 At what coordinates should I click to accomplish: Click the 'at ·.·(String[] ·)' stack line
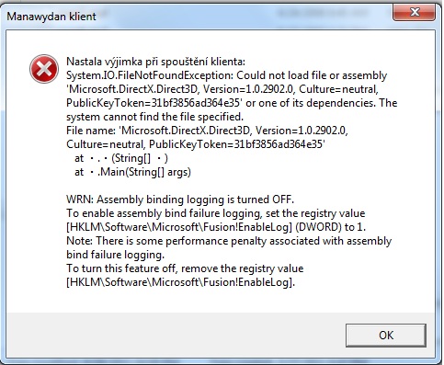point(121,158)
